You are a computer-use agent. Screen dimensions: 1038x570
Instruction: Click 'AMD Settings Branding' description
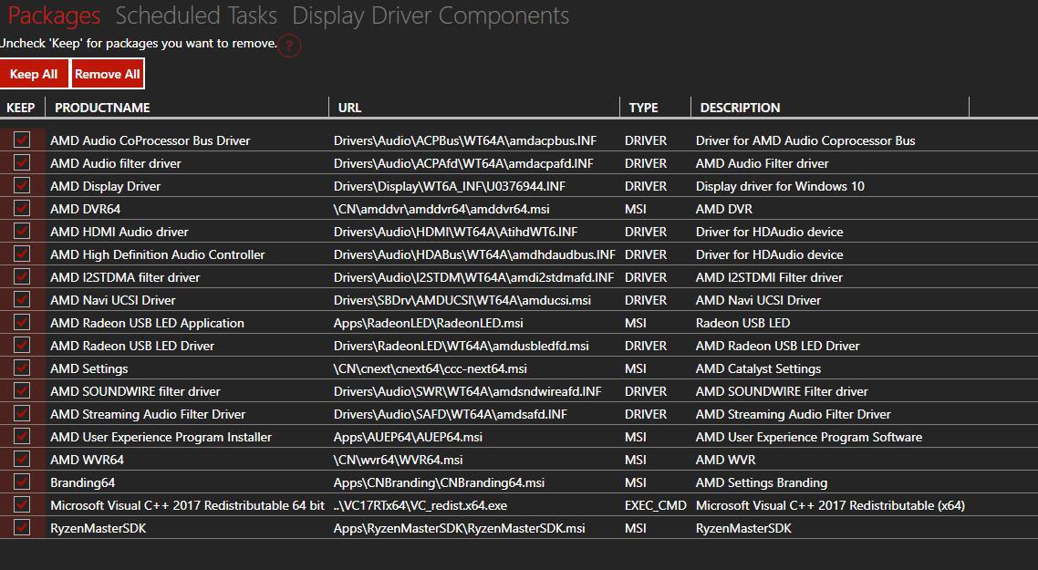762,482
